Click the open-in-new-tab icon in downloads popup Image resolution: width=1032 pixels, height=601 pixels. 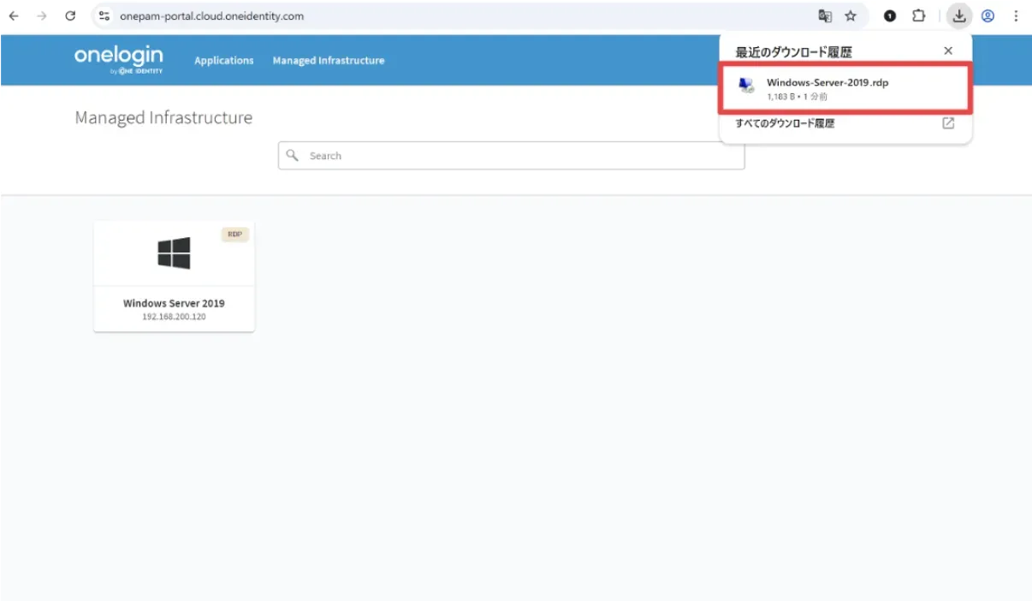(x=948, y=123)
